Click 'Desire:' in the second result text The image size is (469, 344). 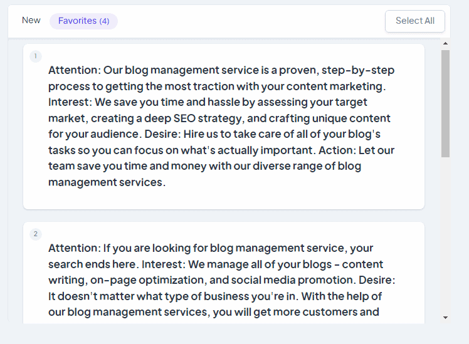(377, 280)
